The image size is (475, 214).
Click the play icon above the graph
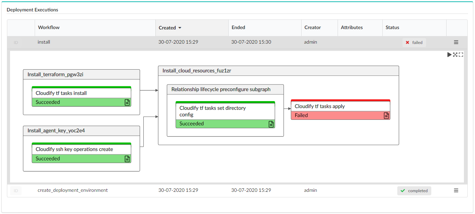tap(449, 55)
